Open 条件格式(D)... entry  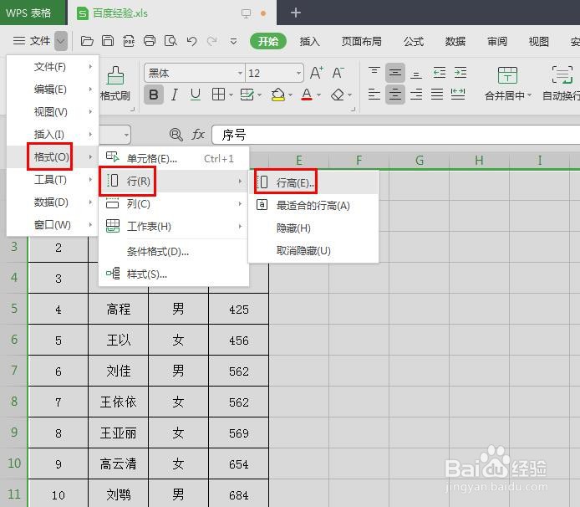[x=174, y=252]
